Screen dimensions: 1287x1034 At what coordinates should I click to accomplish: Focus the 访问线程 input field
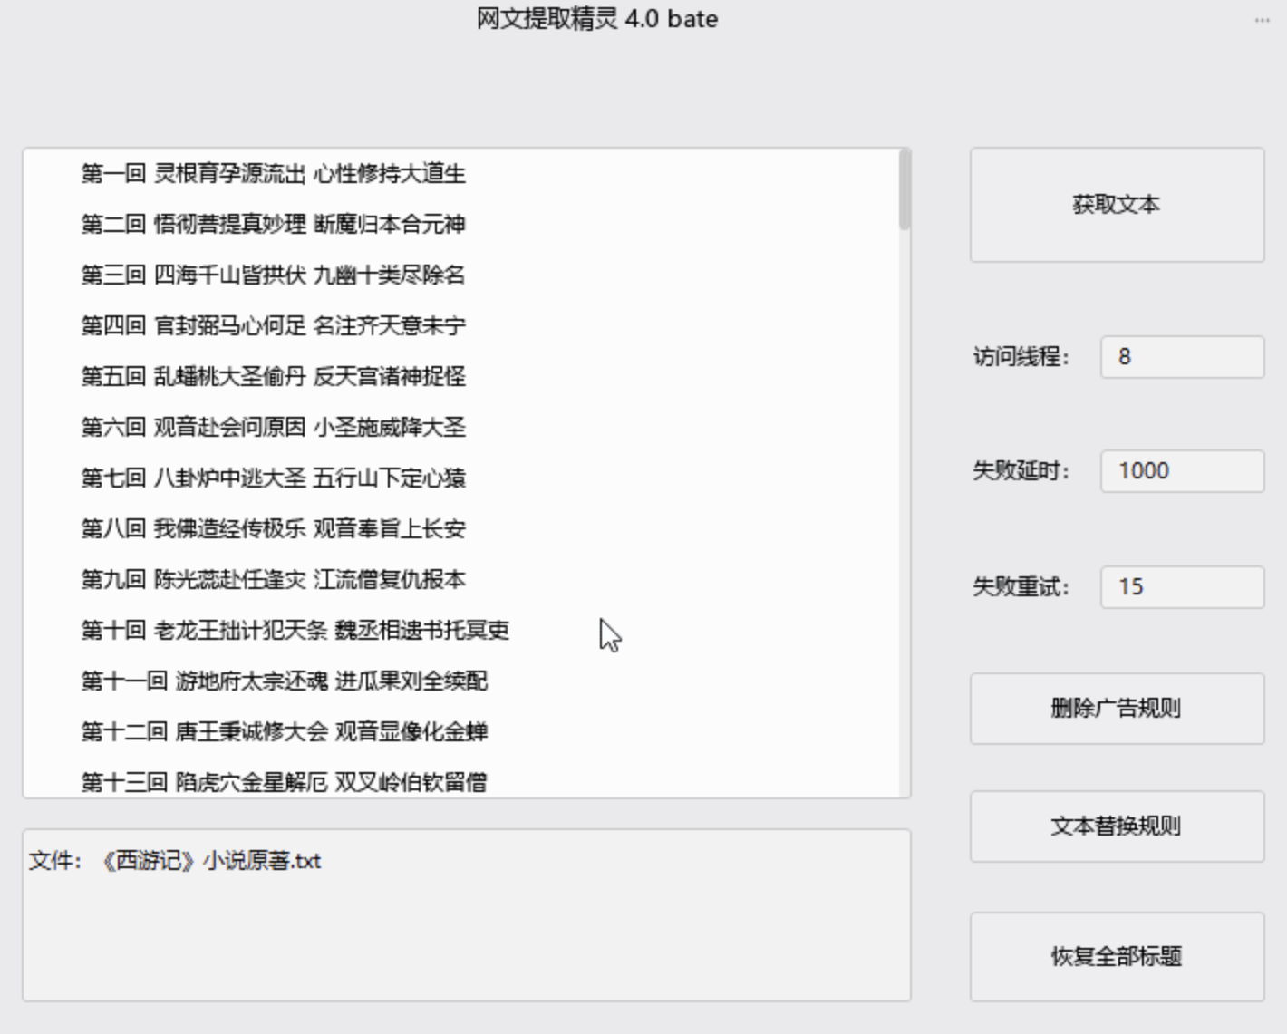[1181, 357]
